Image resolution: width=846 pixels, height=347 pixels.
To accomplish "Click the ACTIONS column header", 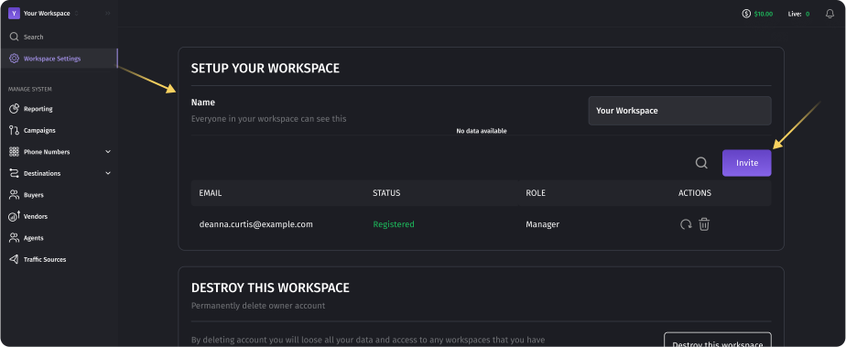I will click(695, 193).
